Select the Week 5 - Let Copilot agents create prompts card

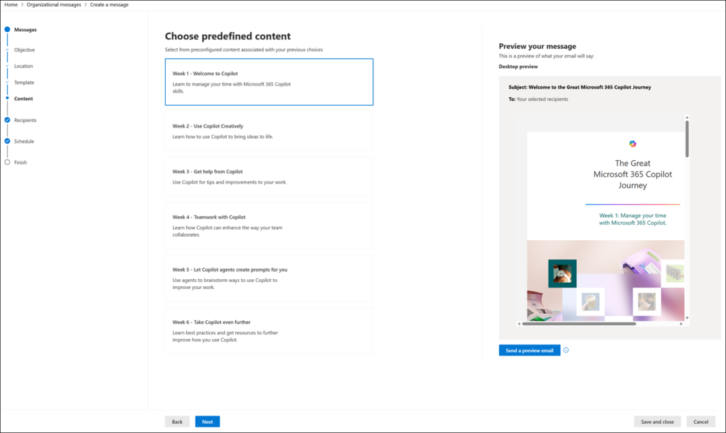tap(269, 279)
